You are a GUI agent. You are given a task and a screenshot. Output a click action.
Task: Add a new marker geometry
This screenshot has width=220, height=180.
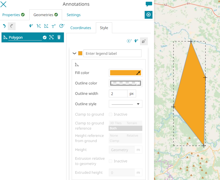point(31,26)
